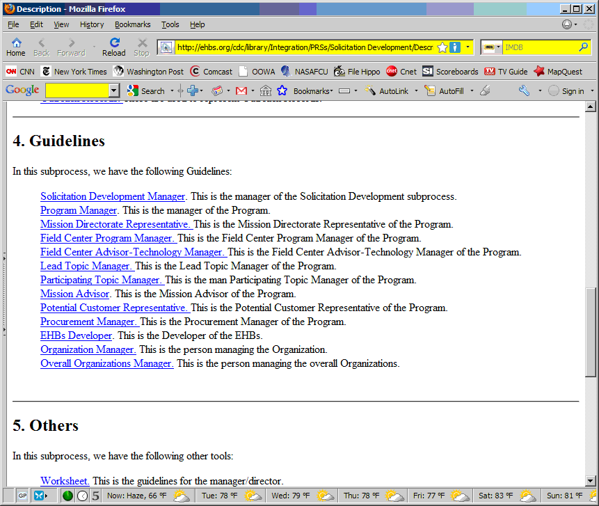
Task: Open the Mission Directorate Representative link
Action: coord(115,224)
